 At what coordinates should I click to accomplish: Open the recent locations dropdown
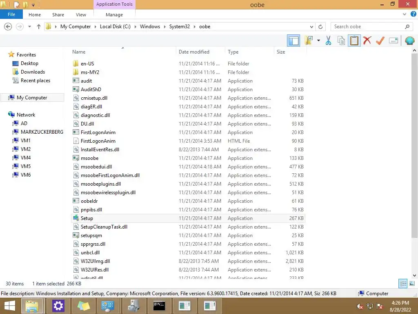(x=29, y=27)
